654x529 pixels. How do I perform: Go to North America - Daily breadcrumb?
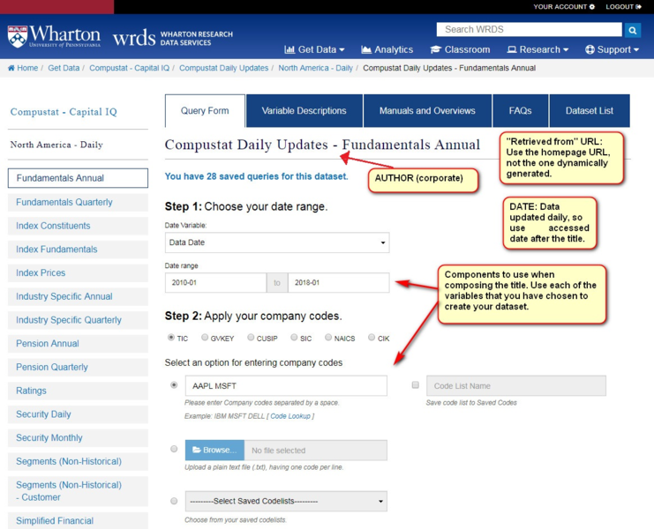coord(315,68)
